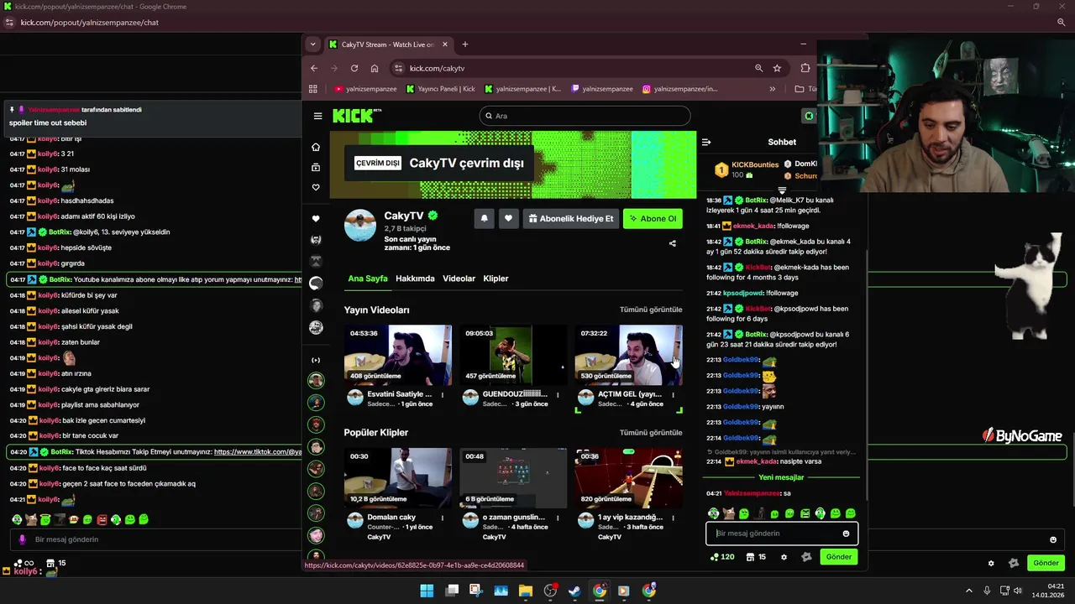
Task: Jump to Yeni mesajlar in chat
Action: point(781,477)
